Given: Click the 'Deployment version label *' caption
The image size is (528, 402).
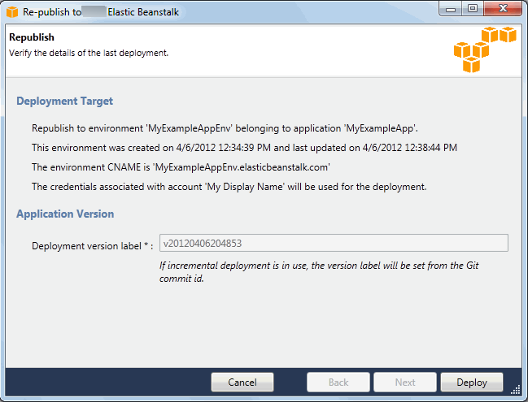Looking at the screenshot, I should click(x=93, y=245).
